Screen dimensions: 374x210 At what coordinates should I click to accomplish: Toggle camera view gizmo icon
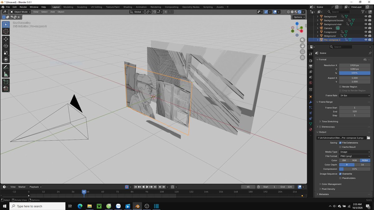(302, 52)
